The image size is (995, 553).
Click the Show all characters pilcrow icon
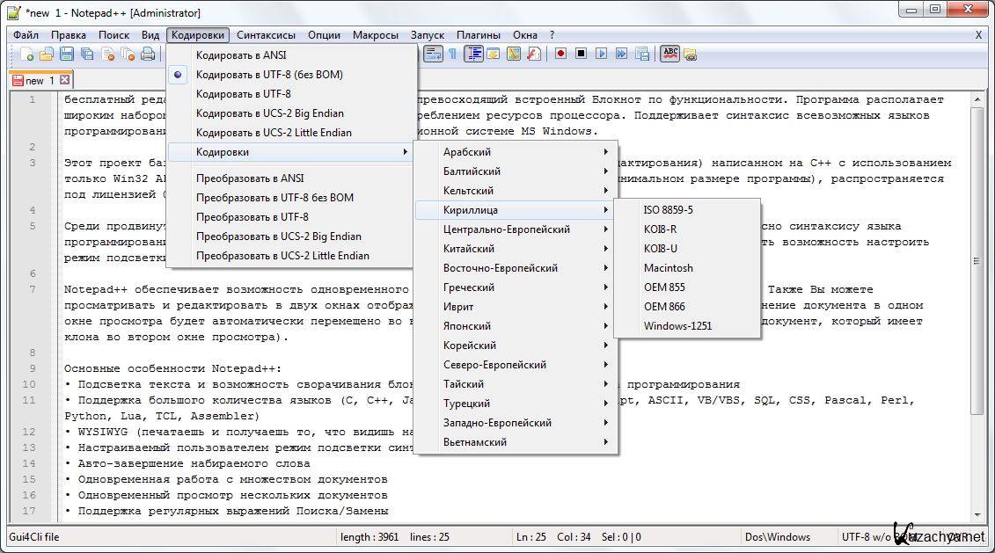(452, 54)
